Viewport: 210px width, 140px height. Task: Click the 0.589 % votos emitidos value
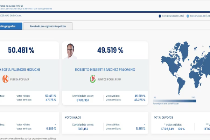click(x=51, y=128)
